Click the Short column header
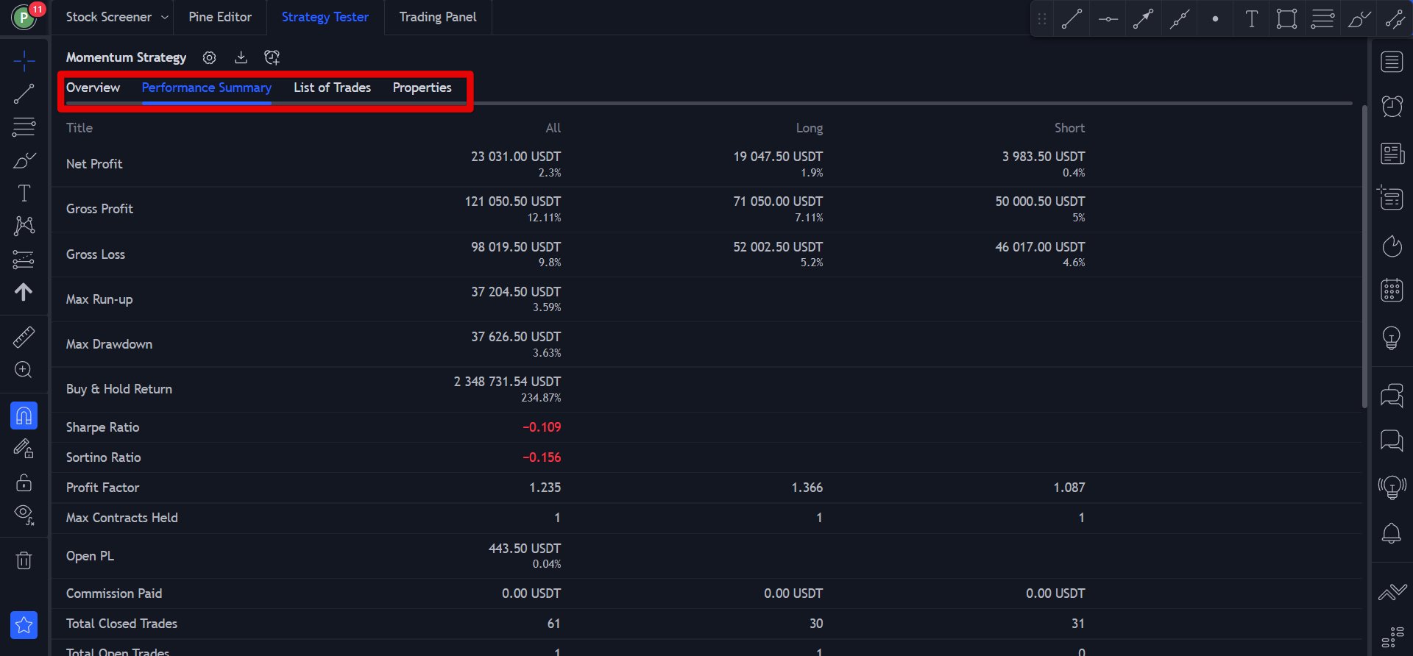Screen dimensions: 1413x656 (x=1070, y=128)
